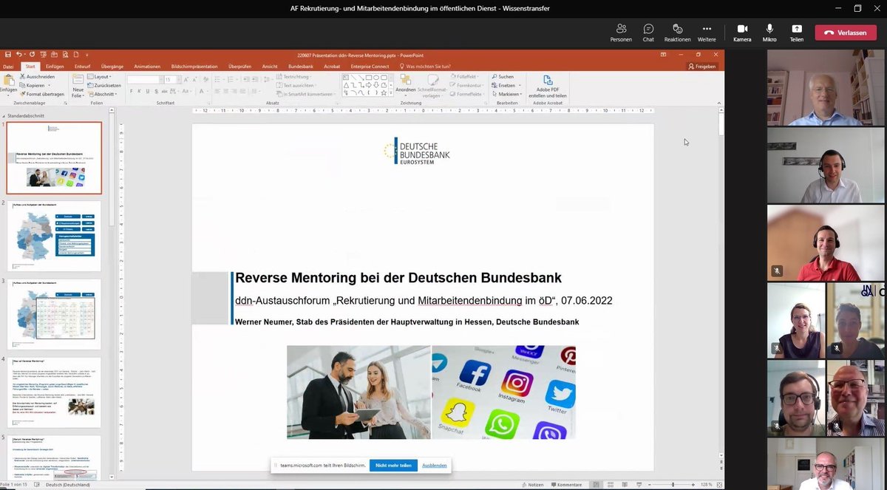The image size is (887, 490).
Task: Select slide 4 'Was ist Reverse Mentoring?' thumbnail
Action: point(55,392)
